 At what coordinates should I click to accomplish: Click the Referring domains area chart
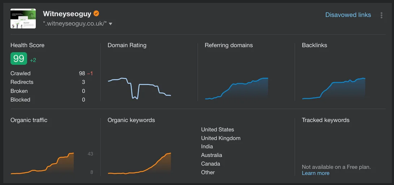pyautogui.click(x=237, y=89)
